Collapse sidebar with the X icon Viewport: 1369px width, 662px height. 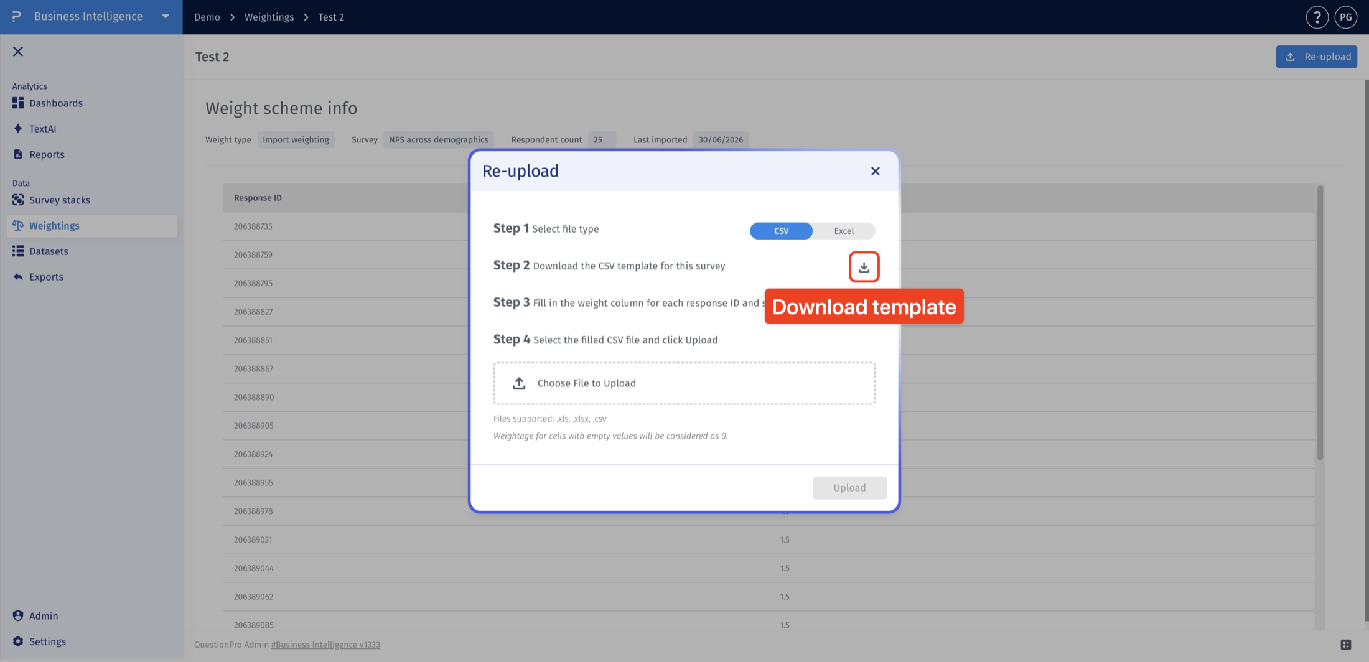tap(18, 52)
